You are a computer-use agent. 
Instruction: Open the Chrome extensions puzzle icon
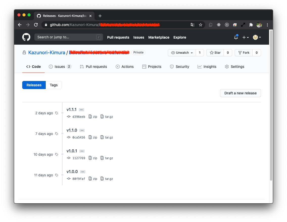251,25
